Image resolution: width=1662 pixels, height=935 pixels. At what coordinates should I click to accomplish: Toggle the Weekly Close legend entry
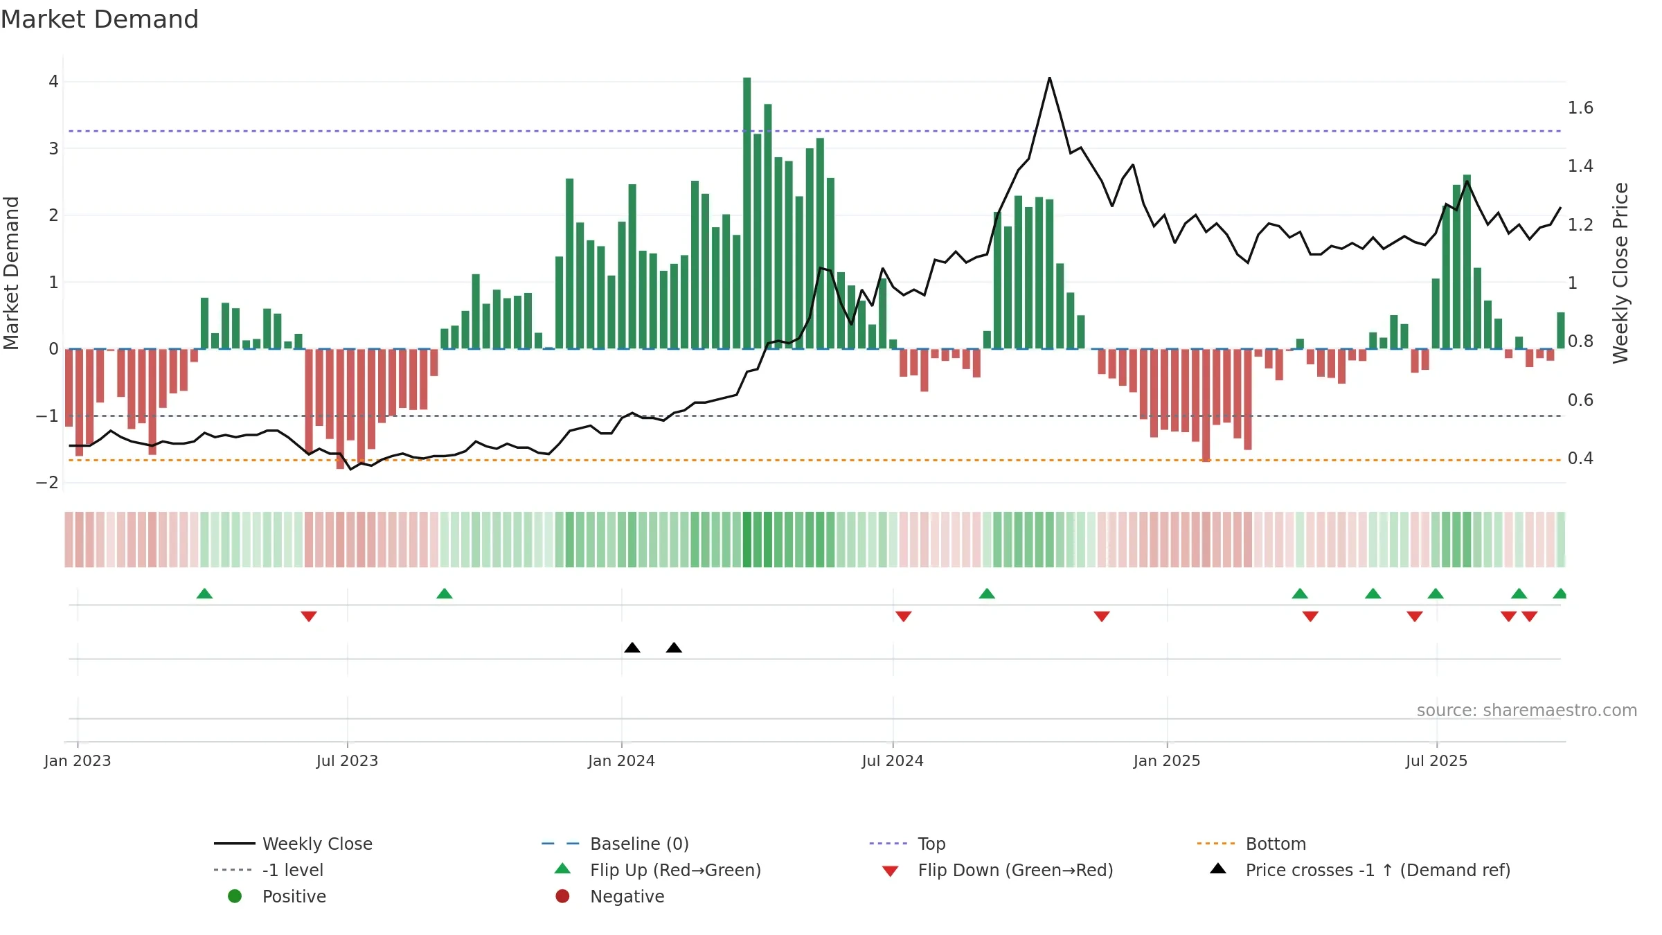pos(293,844)
